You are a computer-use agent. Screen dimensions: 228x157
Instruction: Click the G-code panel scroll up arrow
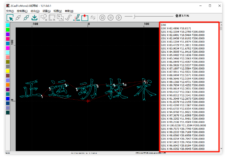pyautogui.click(x=221, y=25)
